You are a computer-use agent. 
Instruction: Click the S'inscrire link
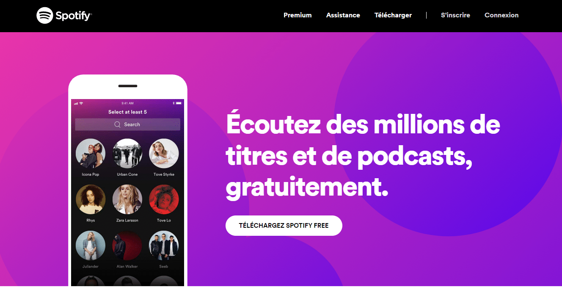pyautogui.click(x=455, y=15)
